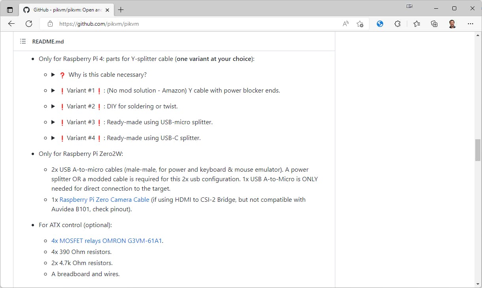This screenshot has width=482, height=288.
Task: Expand Variant #3 USB-micro splitter details
Action: click(53, 122)
